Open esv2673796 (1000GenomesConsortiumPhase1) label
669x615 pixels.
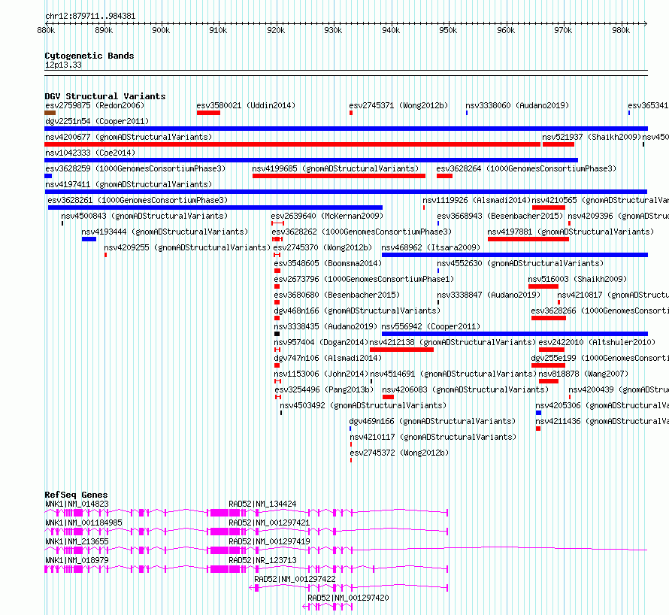[x=364, y=279]
